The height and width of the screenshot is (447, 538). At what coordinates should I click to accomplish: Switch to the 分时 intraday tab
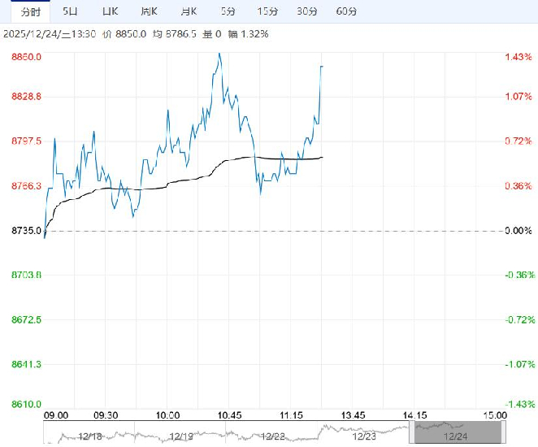[x=30, y=11]
